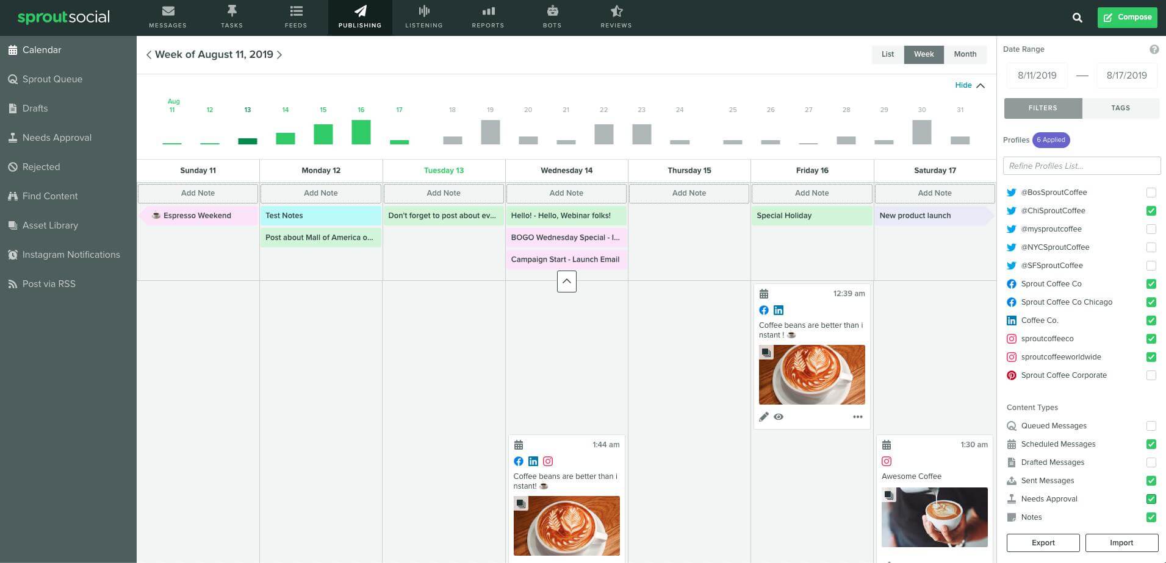Go to the next week with right chevron
The width and height of the screenshot is (1166, 563).
click(280, 55)
